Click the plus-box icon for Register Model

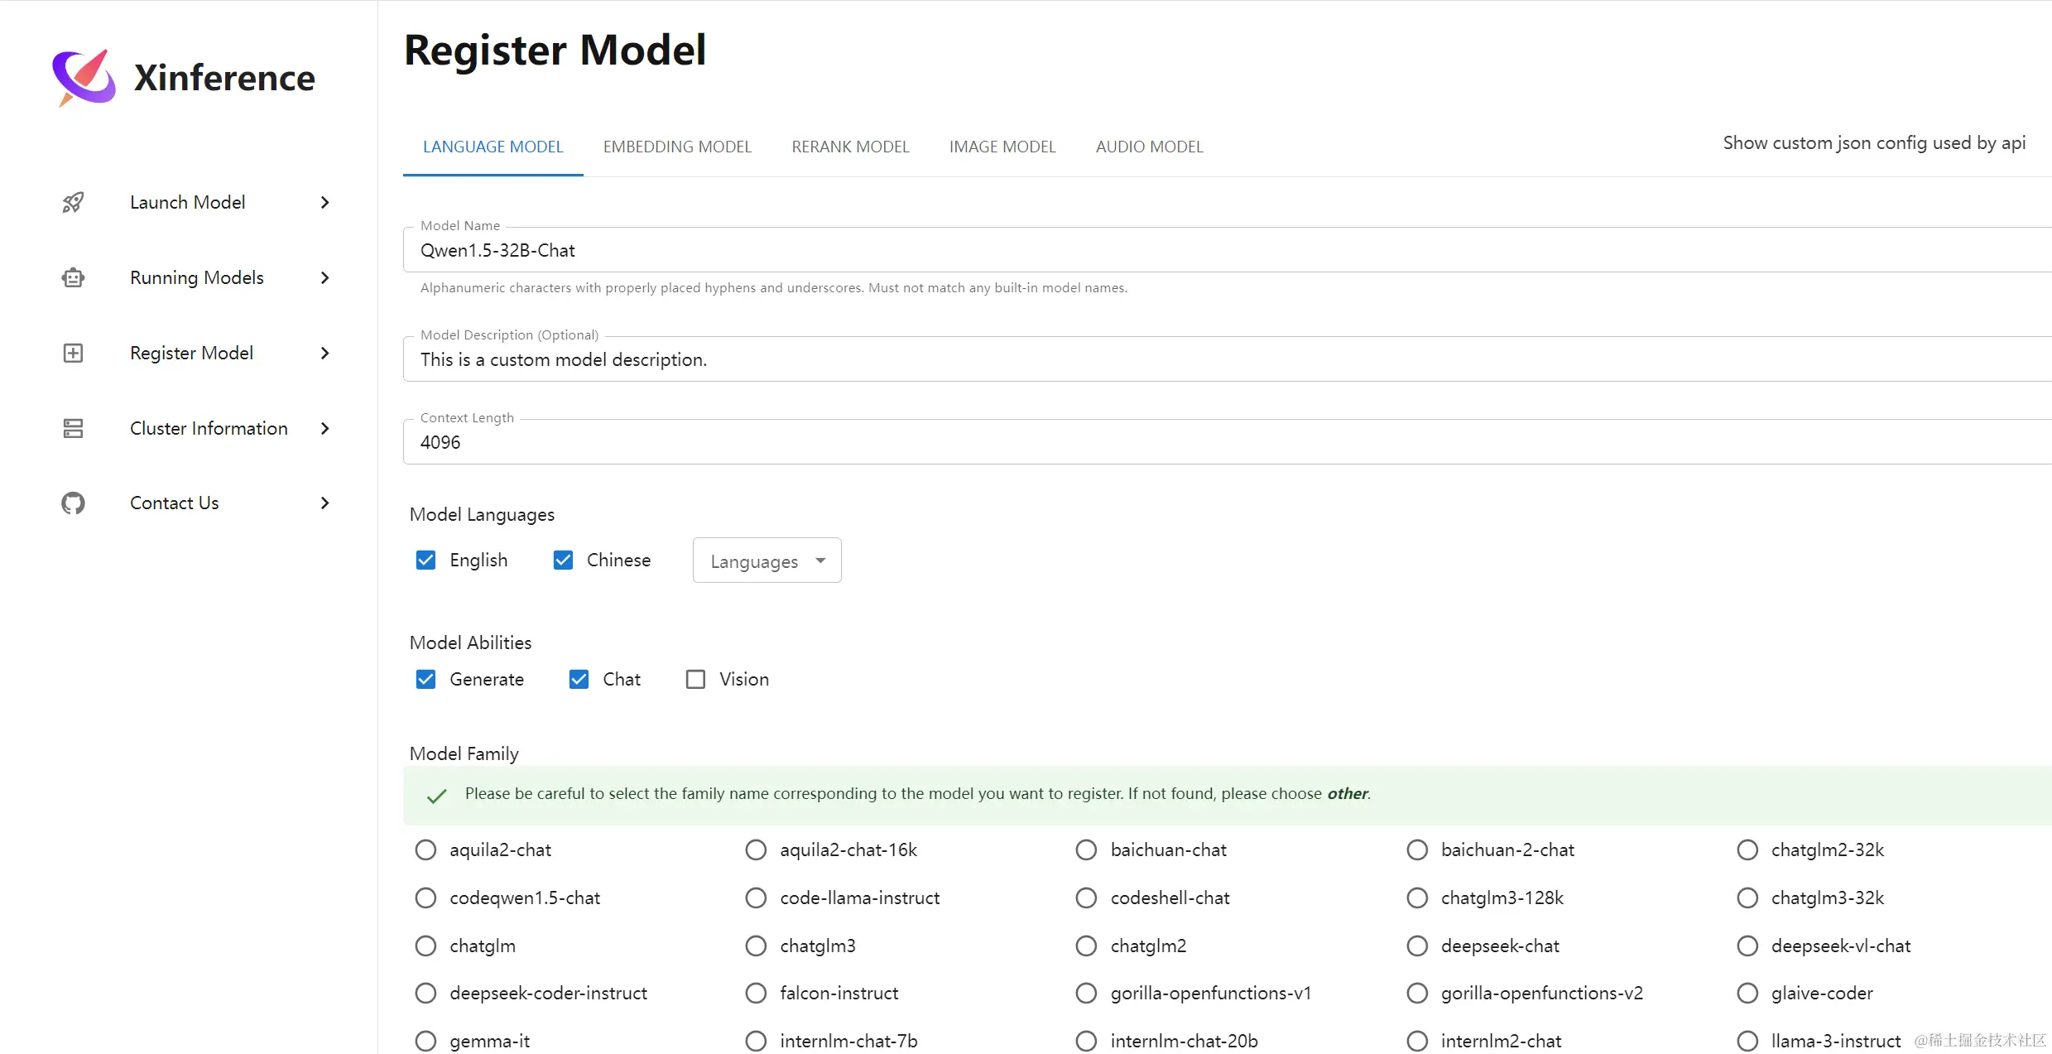73,353
